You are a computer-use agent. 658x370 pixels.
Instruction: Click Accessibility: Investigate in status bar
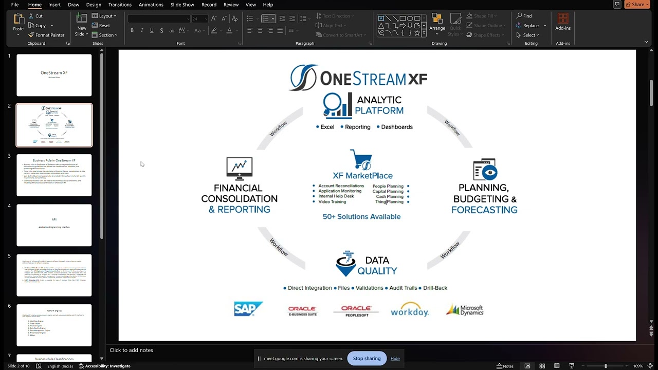pyautogui.click(x=105, y=366)
